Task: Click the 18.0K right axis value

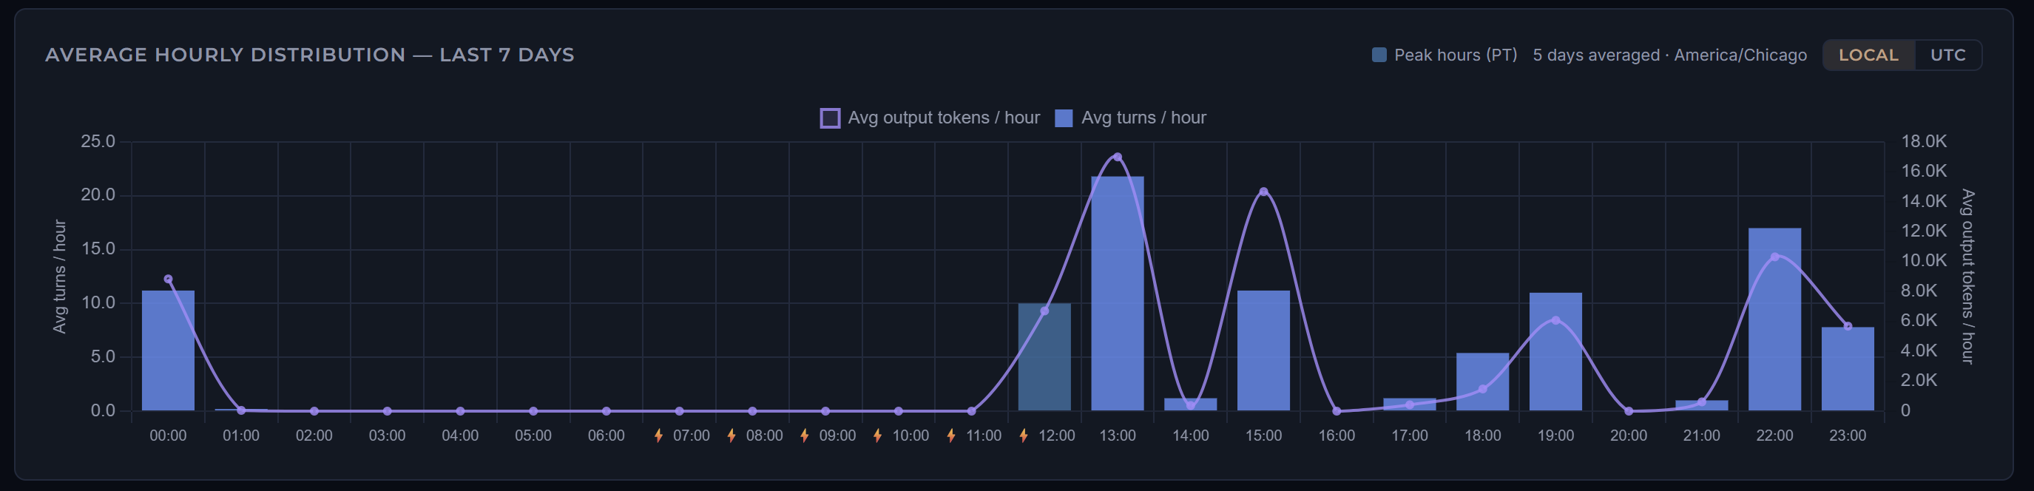Action: point(1924,141)
